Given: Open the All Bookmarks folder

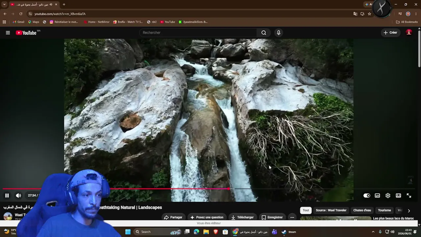Looking at the screenshot, I should 407,22.
